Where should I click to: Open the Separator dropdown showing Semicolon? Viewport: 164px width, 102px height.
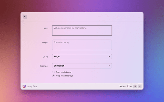82,66
